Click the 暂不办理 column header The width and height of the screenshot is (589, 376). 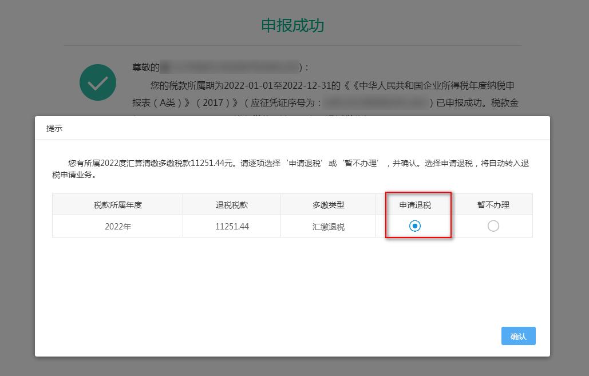click(492, 204)
